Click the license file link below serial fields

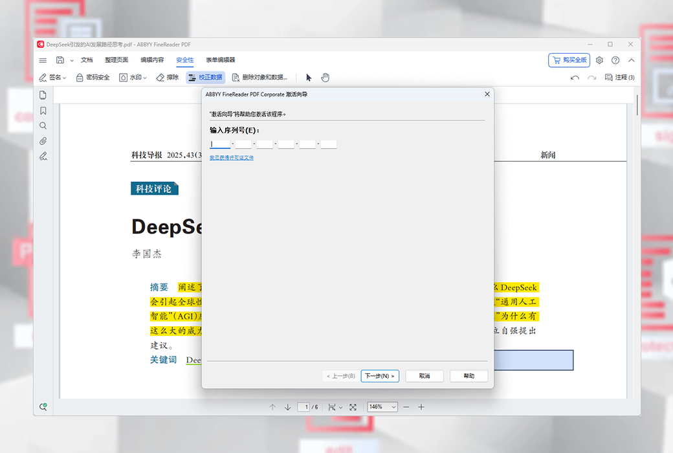pos(232,157)
